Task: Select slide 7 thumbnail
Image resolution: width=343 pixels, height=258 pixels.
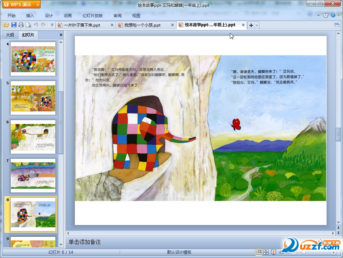Action: coord(33,176)
